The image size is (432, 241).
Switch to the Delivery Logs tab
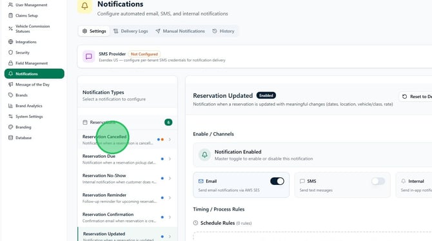click(x=131, y=31)
